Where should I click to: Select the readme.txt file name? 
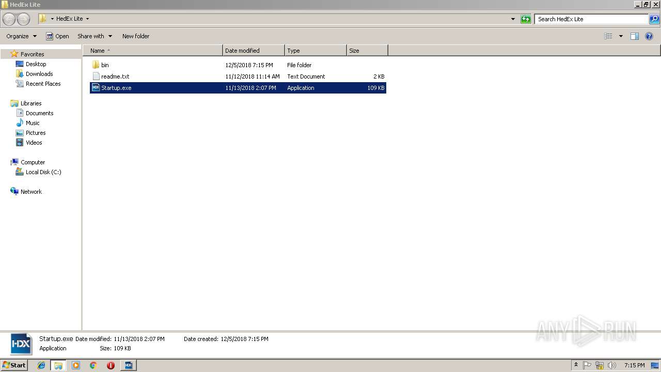click(x=115, y=76)
